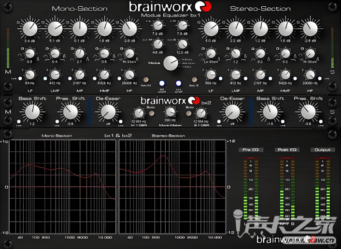
Task: Click the Mono-Section Hi-Shelf Q knob
Action: pyautogui.click(x=129, y=54)
